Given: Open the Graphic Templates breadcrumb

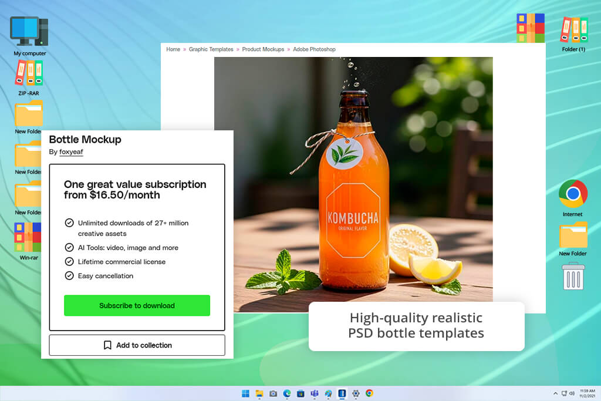Looking at the screenshot, I should [x=211, y=49].
